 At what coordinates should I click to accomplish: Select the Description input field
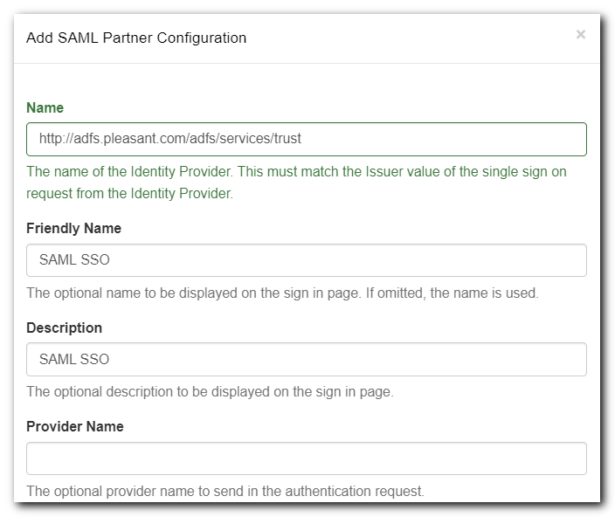pos(307,360)
